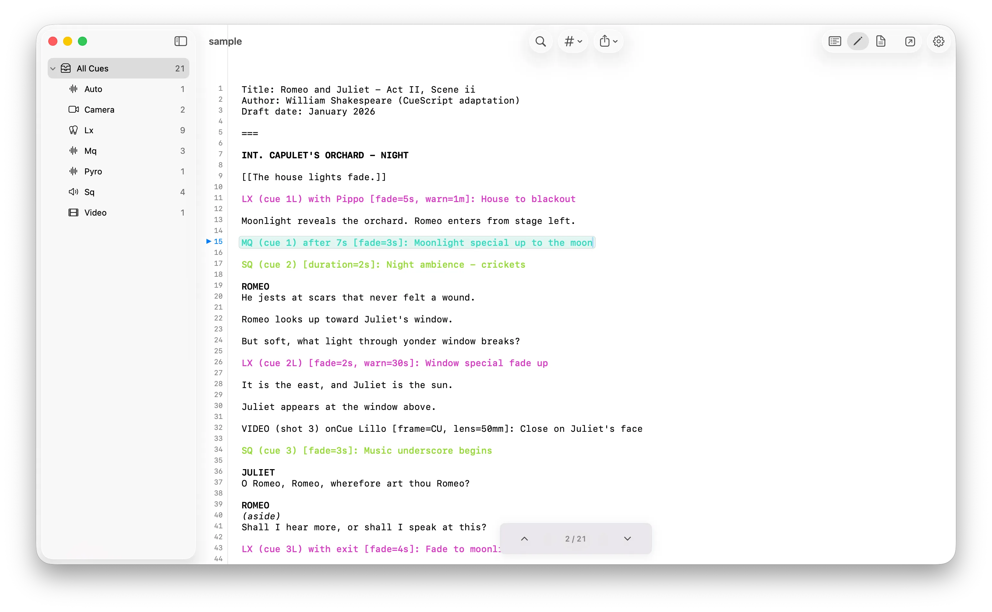Click the Title: Romeo and Juliet line
The height and width of the screenshot is (612, 992).
[x=358, y=89]
